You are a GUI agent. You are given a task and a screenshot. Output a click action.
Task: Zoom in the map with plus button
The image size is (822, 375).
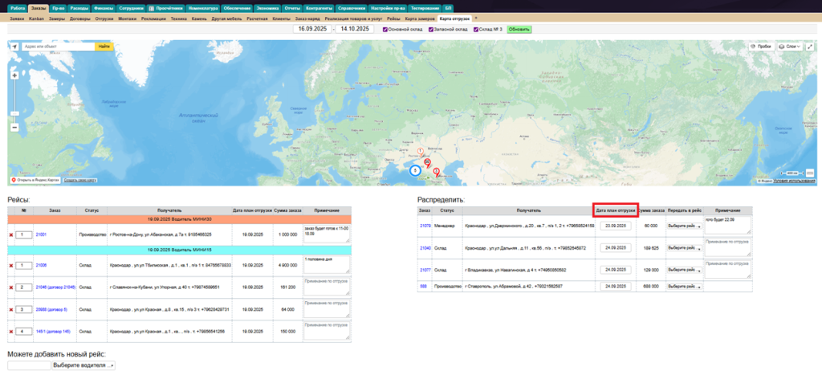click(x=14, y=75)
